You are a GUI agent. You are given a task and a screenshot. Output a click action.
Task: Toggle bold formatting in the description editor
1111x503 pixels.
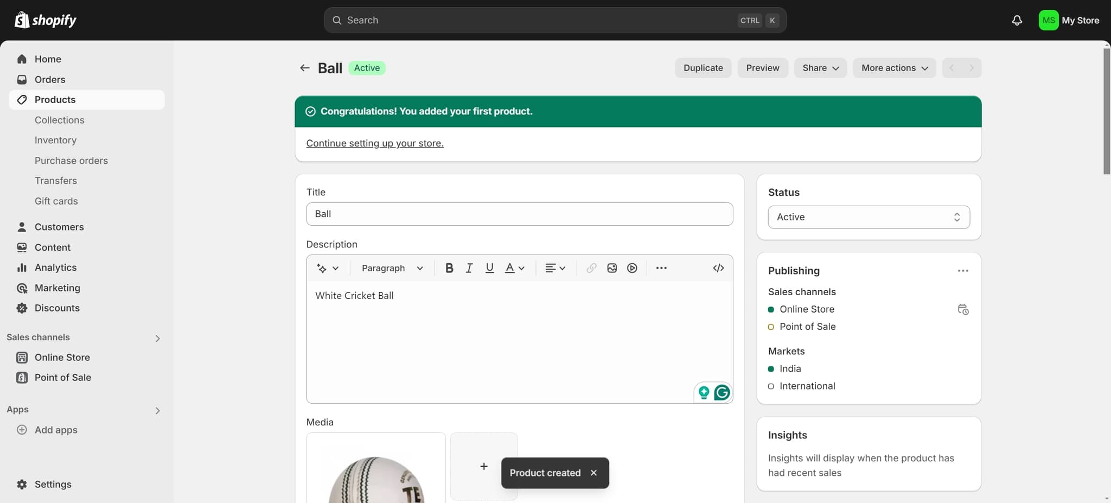pos(449,268)
